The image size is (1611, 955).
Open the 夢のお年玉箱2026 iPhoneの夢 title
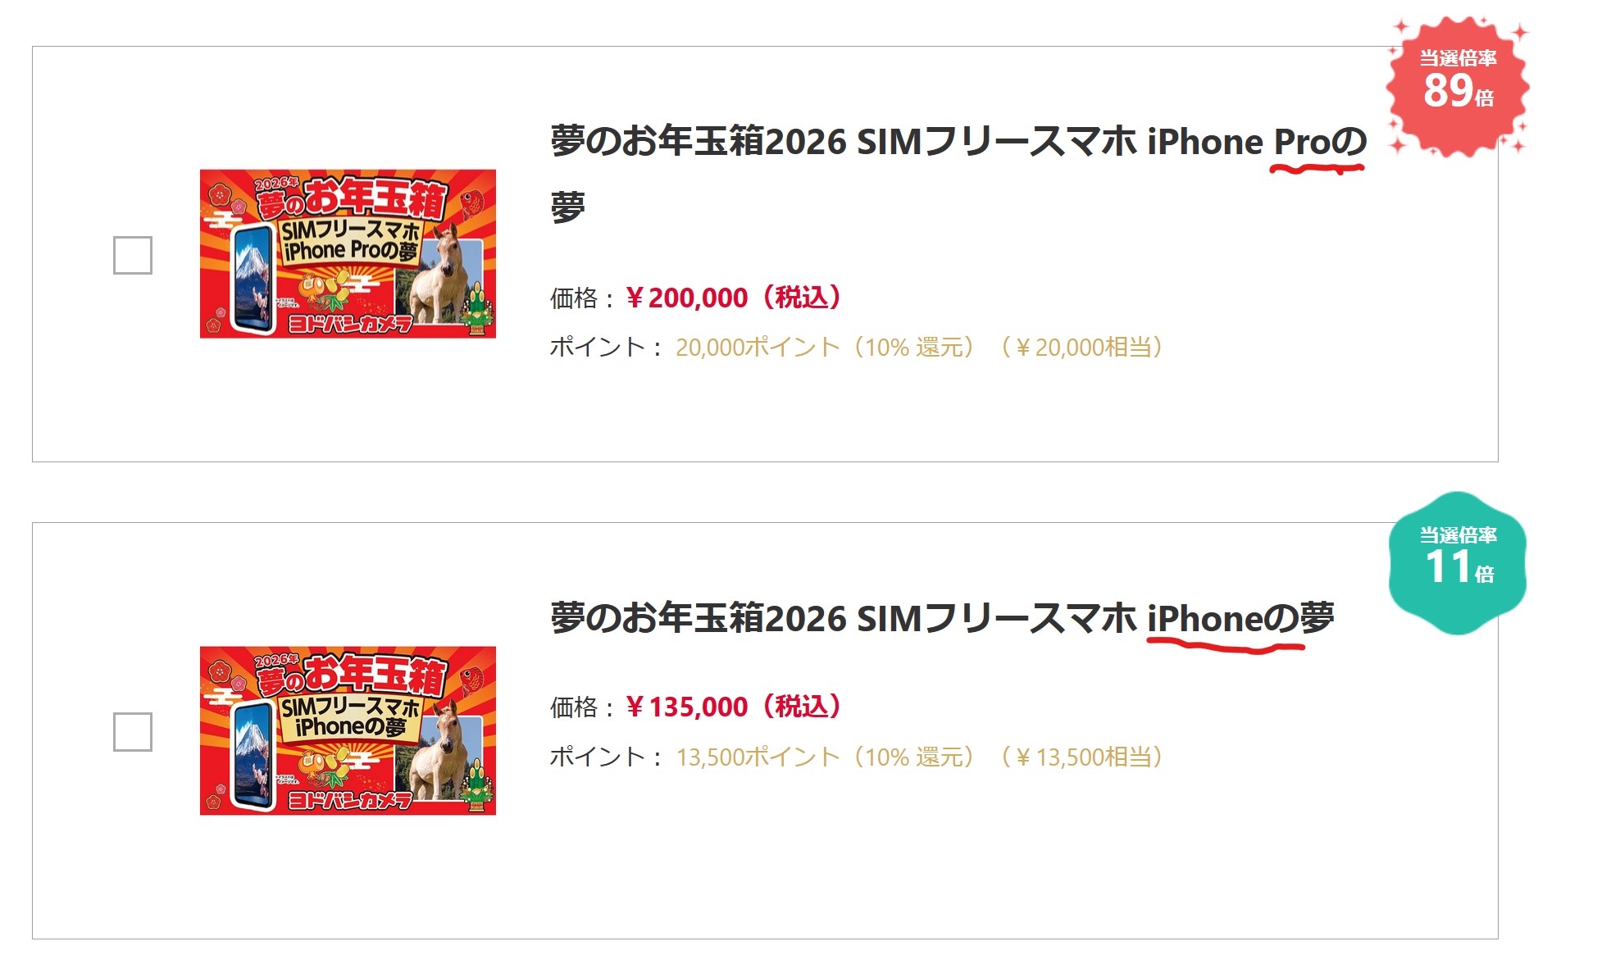pos(941,618)
